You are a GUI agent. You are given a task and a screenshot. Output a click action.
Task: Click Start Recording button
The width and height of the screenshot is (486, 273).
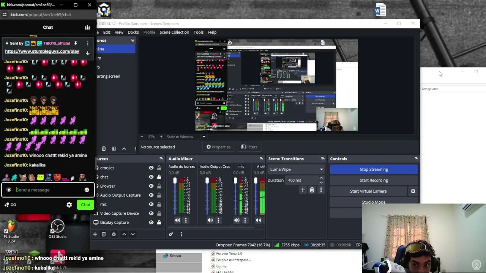click(x=374, y=180)
